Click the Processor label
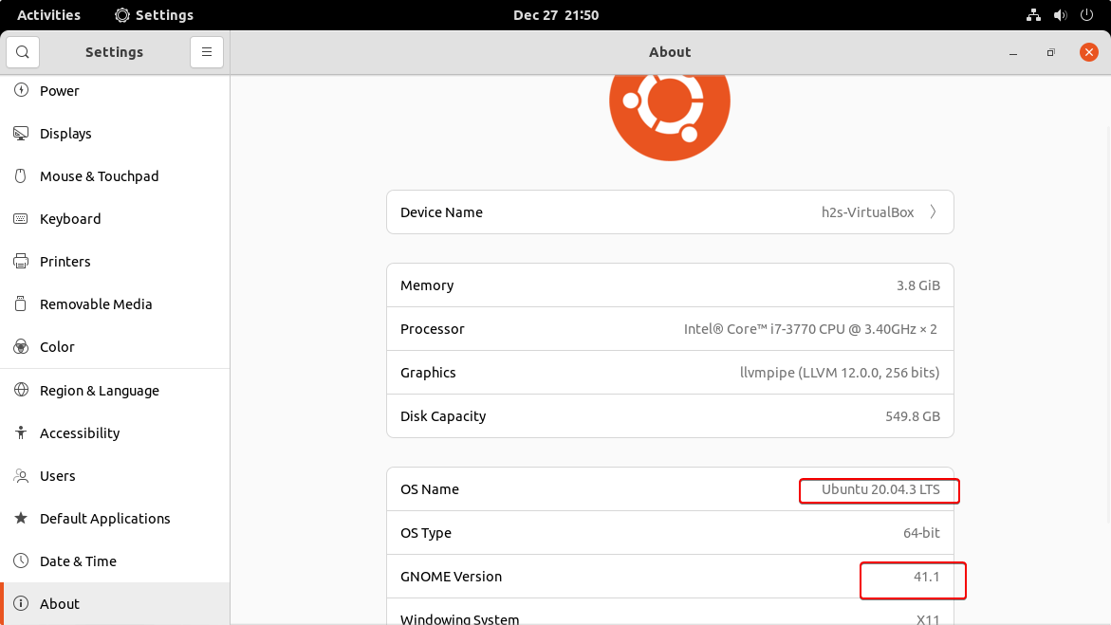 [433, 329]
